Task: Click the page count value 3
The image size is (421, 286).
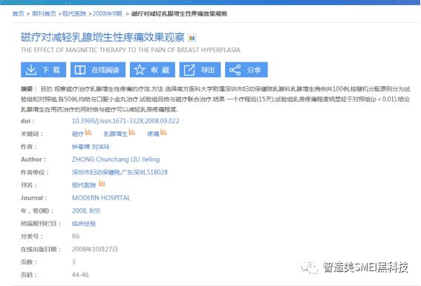Action: coord(74,261)
